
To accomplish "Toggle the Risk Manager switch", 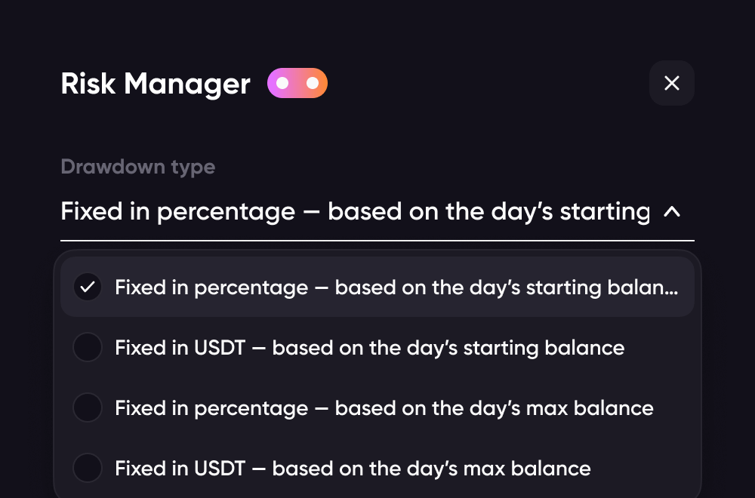I will click(x=297, y=83).
